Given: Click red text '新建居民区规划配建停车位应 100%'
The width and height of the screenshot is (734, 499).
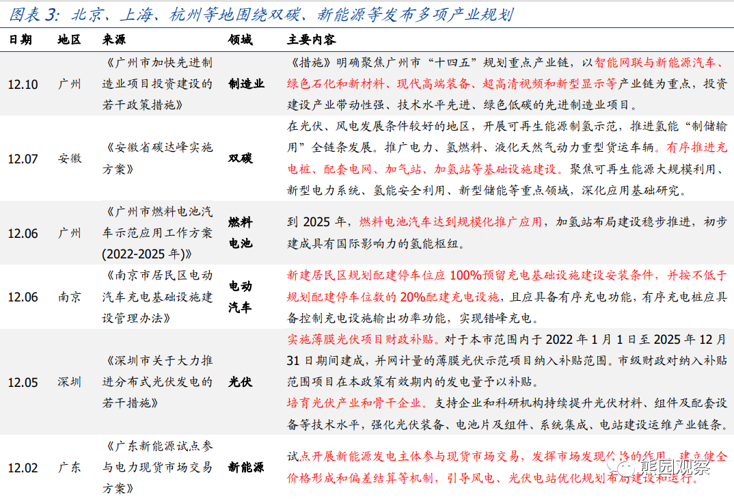Looking at the screenshot, I should tap(384, 275).
